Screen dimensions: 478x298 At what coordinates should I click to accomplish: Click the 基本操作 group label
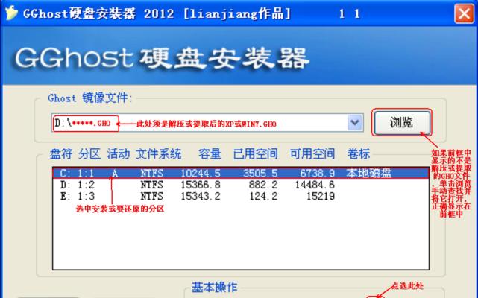(x=214, y=287)
